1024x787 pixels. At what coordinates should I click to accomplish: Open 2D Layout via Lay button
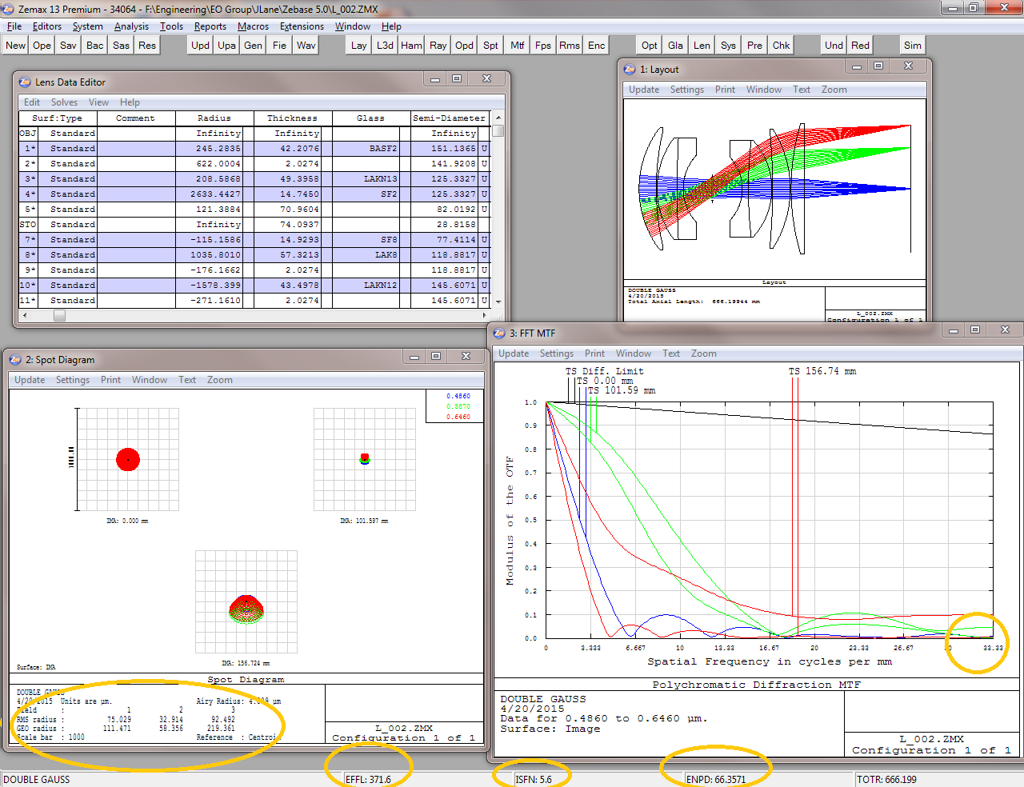click(x=358, y=46)
